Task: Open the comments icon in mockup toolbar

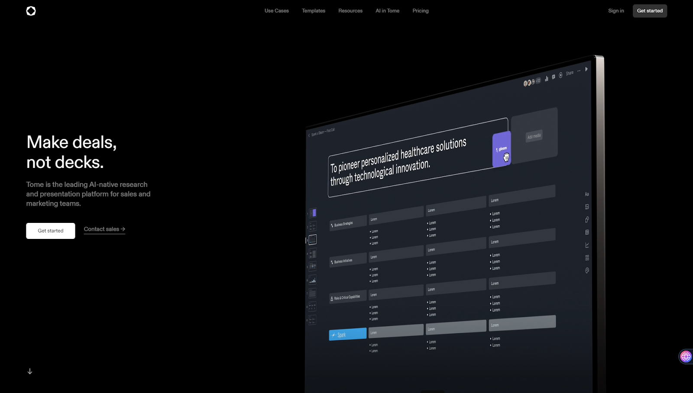Action: pyautogui.click(x=554, y=77)
